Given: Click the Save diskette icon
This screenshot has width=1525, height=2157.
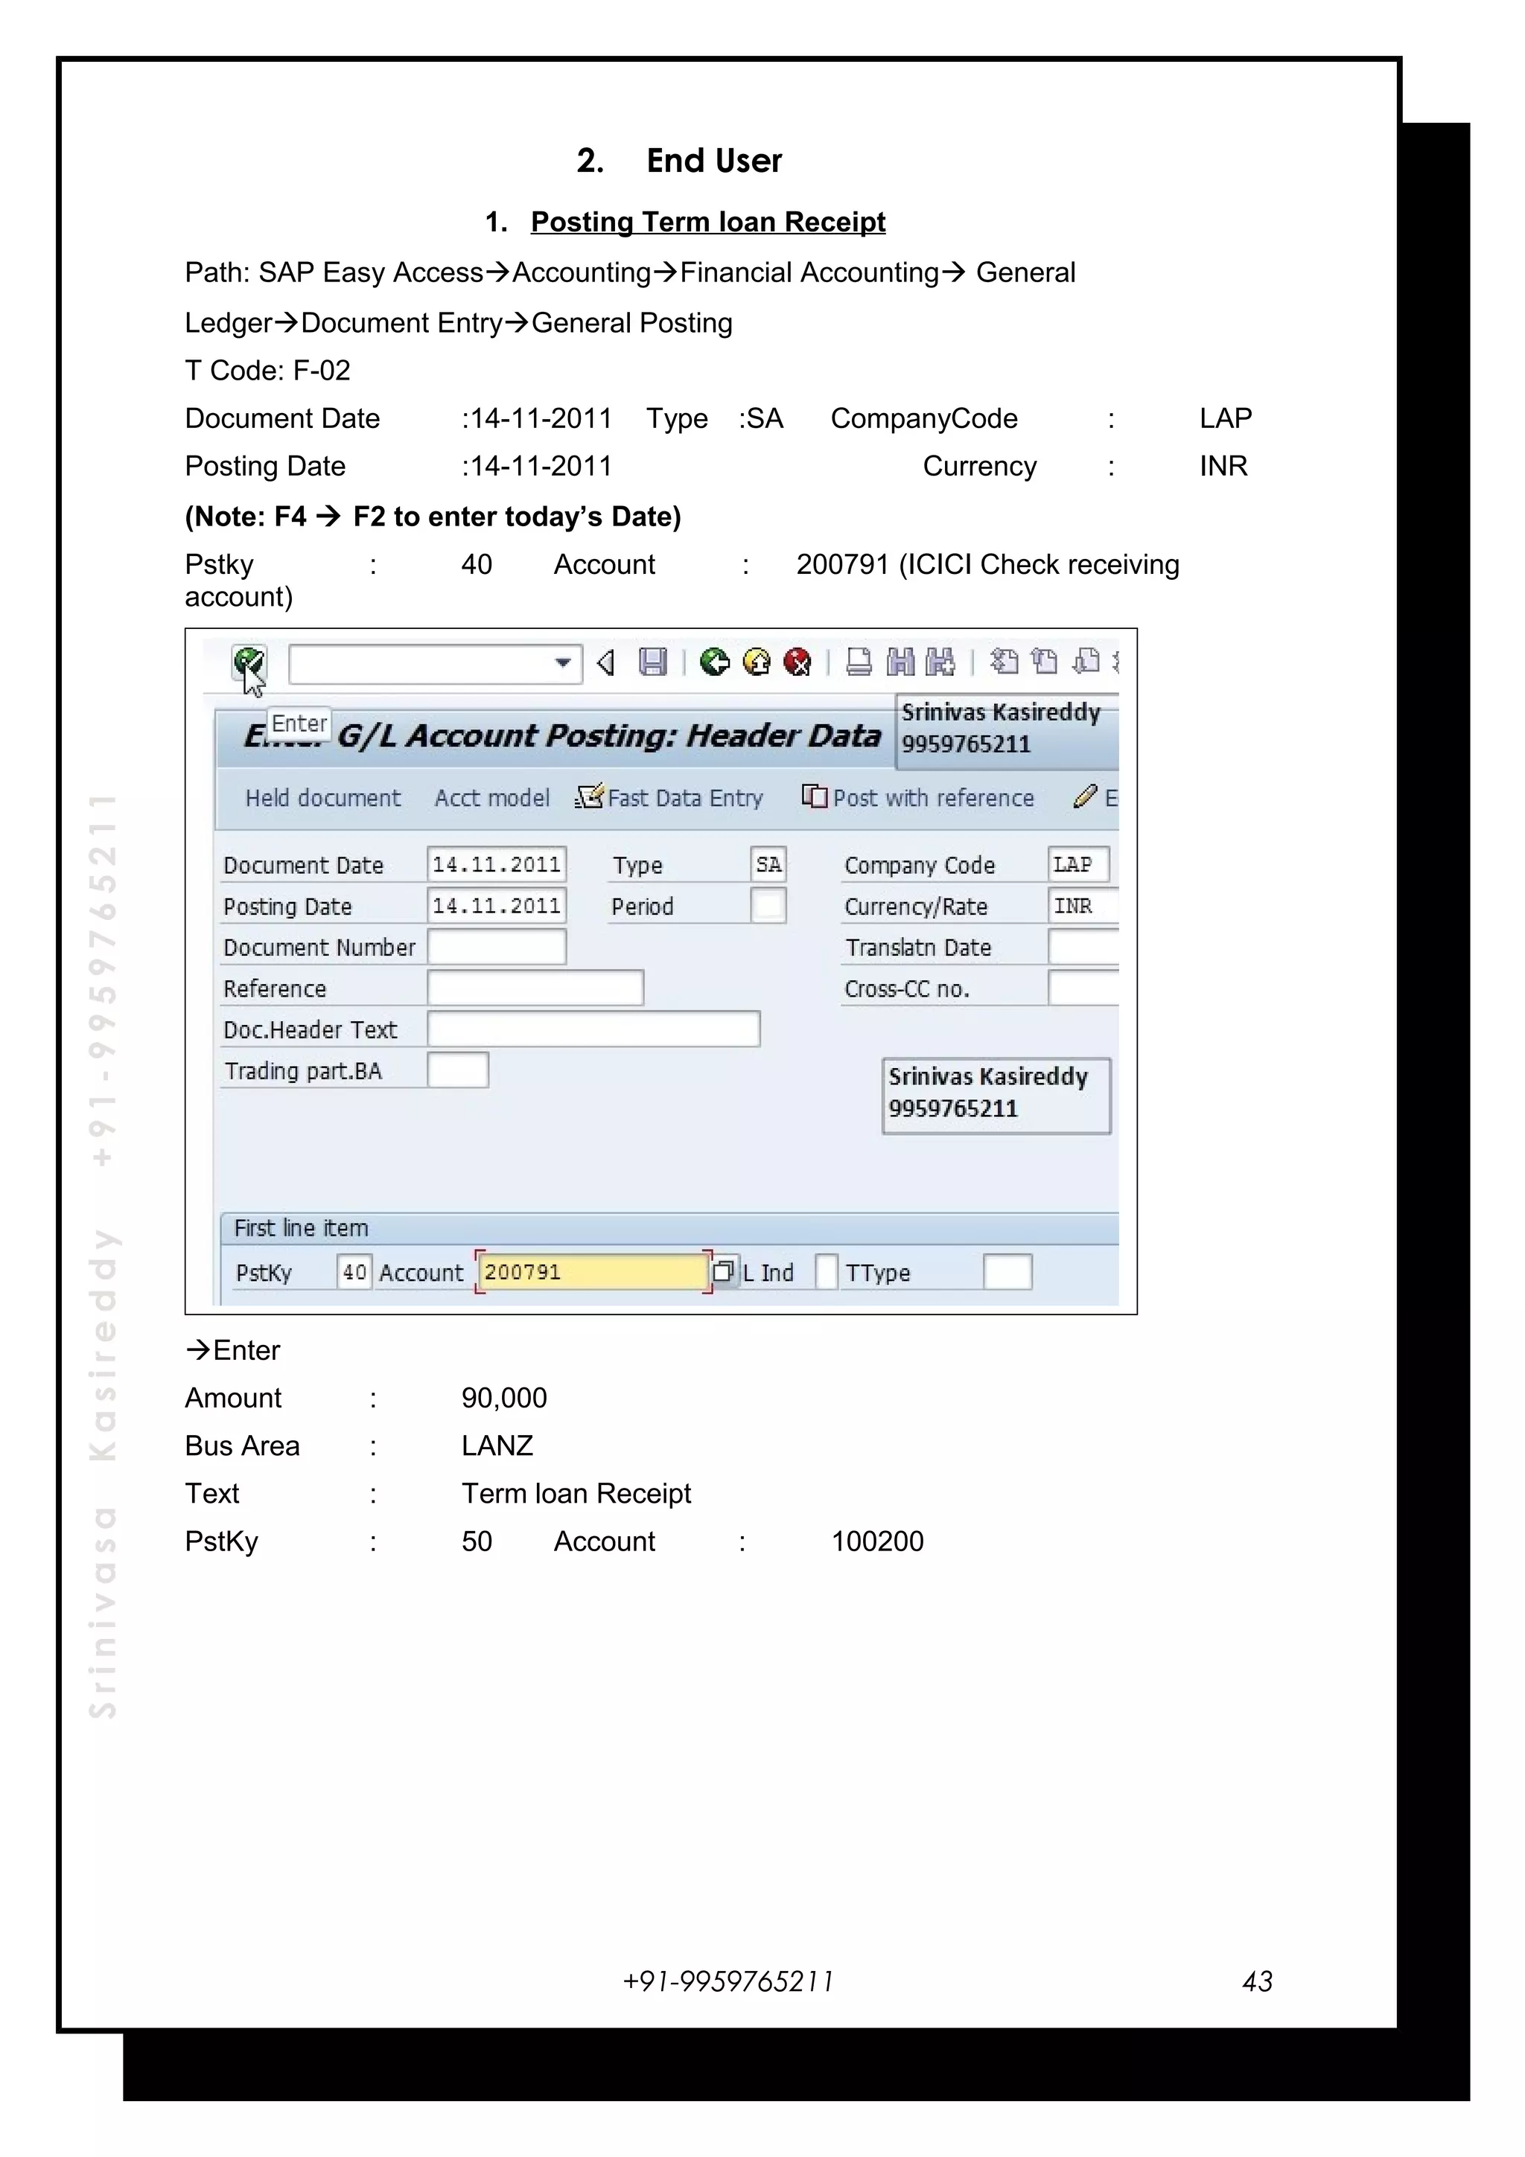Looking at the screenshot, I should click(652, 662).
